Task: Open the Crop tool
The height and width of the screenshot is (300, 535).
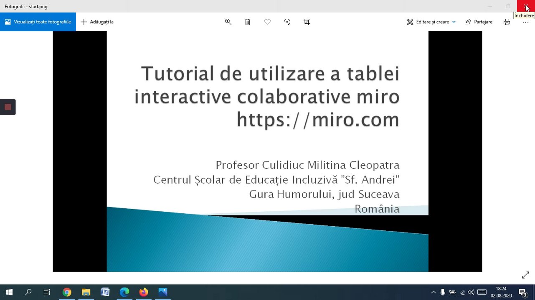Action: point(307,22)
